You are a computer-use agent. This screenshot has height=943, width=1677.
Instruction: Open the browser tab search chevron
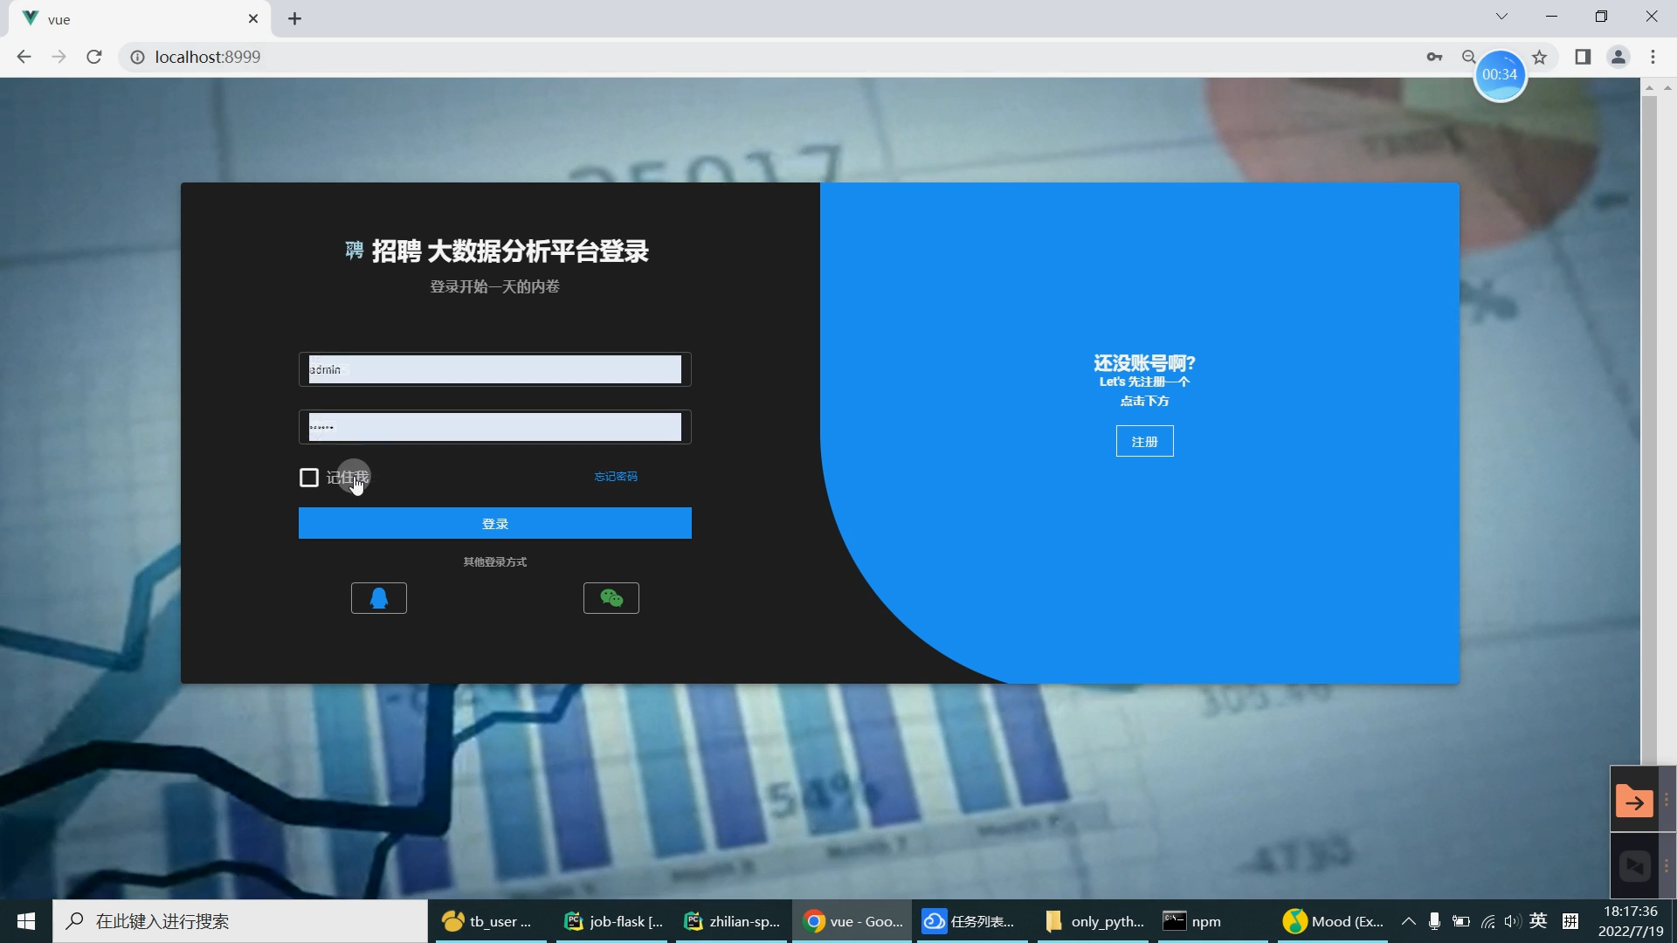click(1501, 16)
